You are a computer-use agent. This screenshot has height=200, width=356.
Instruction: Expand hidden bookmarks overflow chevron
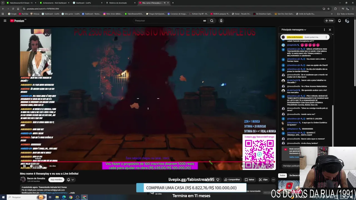pos(332,14)
